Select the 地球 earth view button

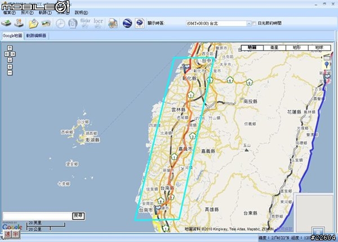click(x=319, y=48)
